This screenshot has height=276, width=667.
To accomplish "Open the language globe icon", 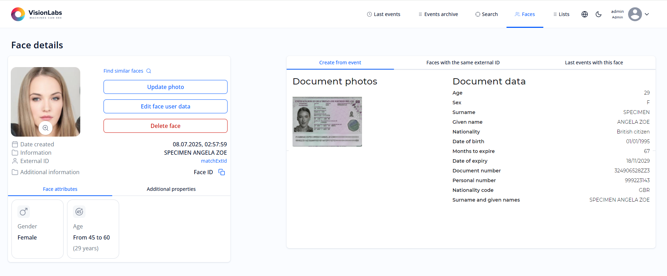I will coord(585,14).
